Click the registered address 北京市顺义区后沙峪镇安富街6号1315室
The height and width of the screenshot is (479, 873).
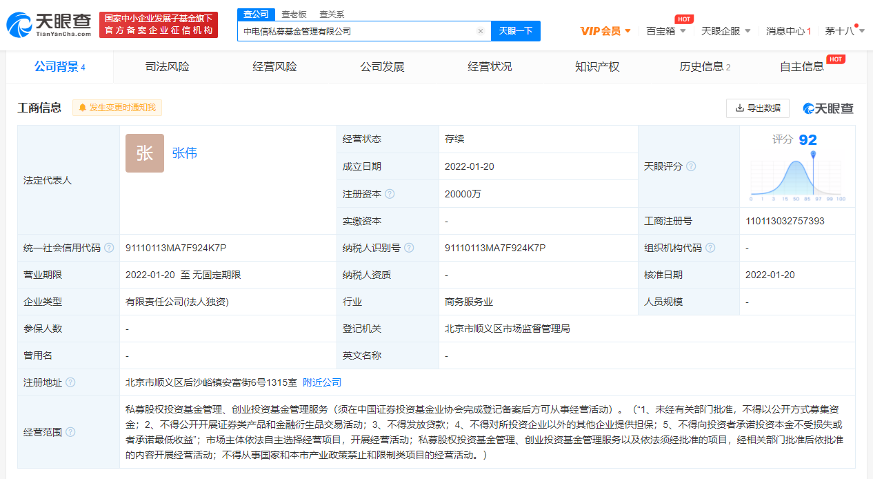[211, 382]
